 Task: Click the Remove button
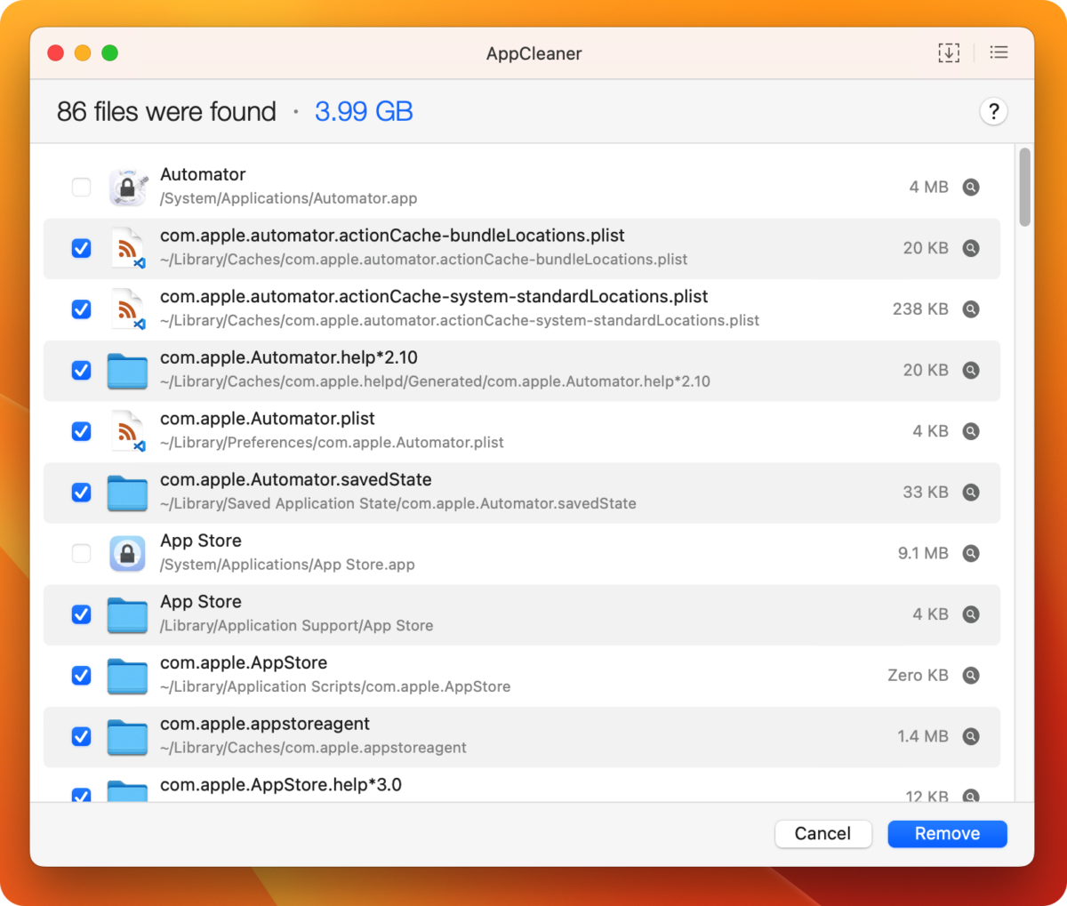point(947,834)
